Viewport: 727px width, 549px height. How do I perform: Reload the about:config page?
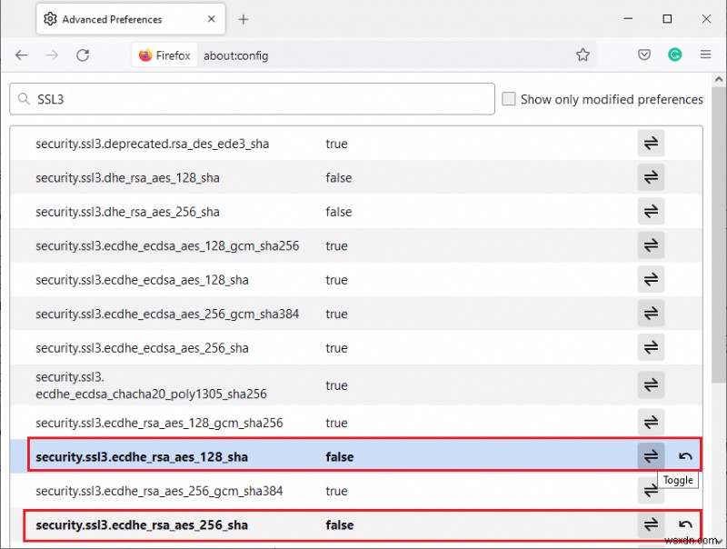coord(83,55)
